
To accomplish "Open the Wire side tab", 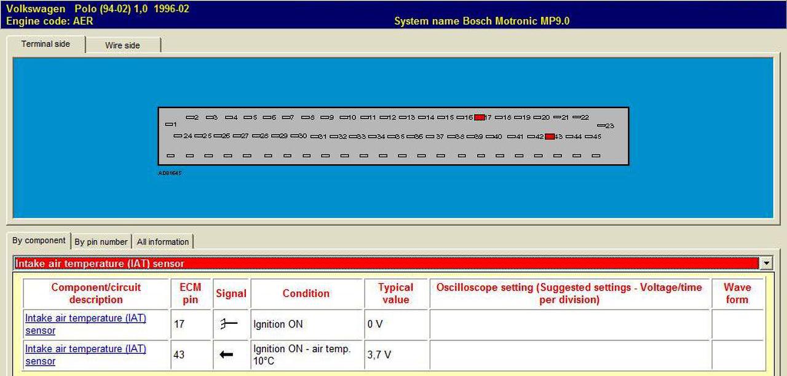I will [123, 45].
